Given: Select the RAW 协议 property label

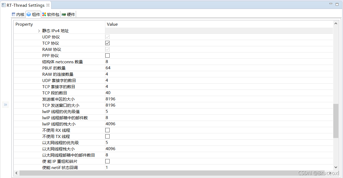Looking at the screenshot, I should tap(52, 50).
